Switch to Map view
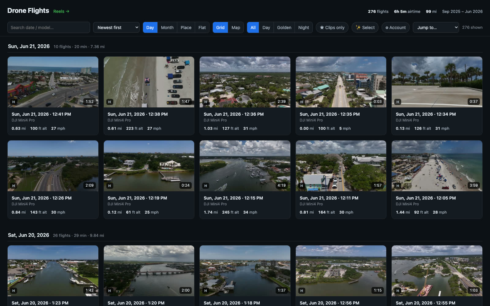 (236, 28)
